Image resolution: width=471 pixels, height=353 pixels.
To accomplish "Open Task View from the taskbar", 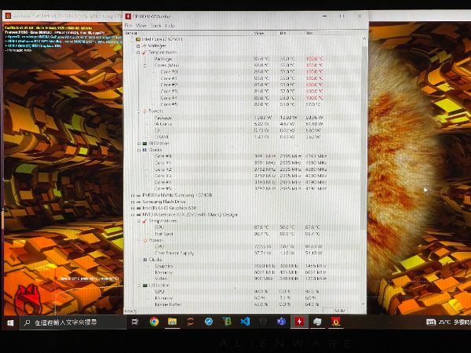I will coord(135,322).
